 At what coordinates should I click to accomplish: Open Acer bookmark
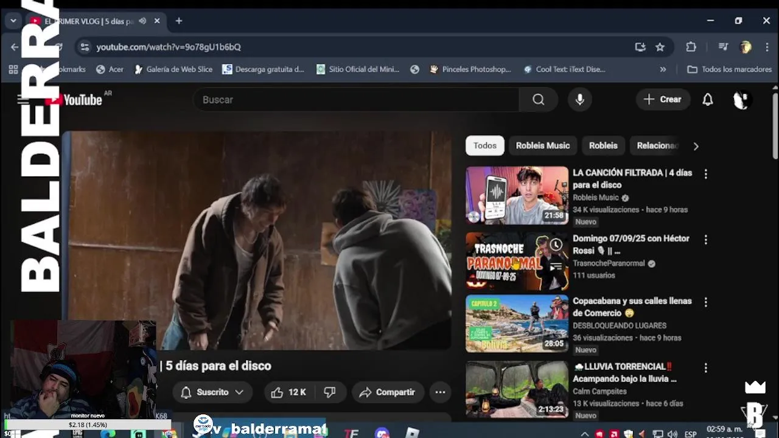pos(110,69)
